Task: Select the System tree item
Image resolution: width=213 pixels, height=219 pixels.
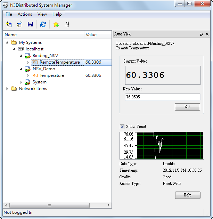Action: (x=40, y=82)
